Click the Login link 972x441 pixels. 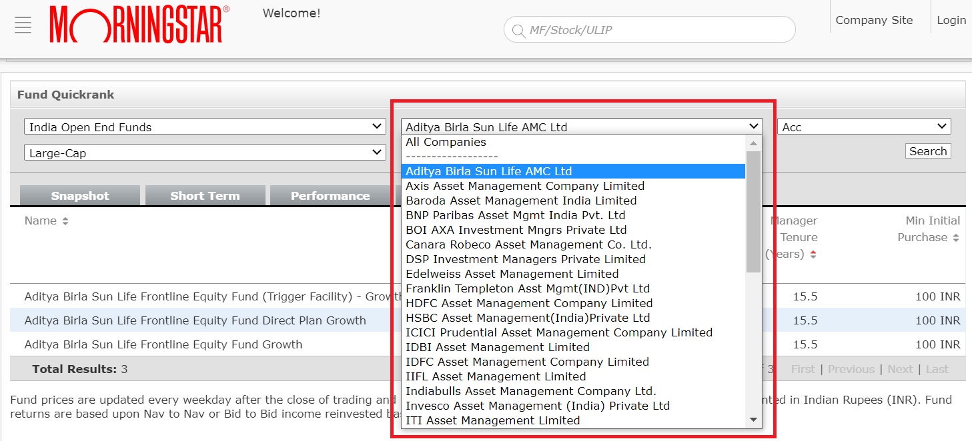click(x=951, y=20)
